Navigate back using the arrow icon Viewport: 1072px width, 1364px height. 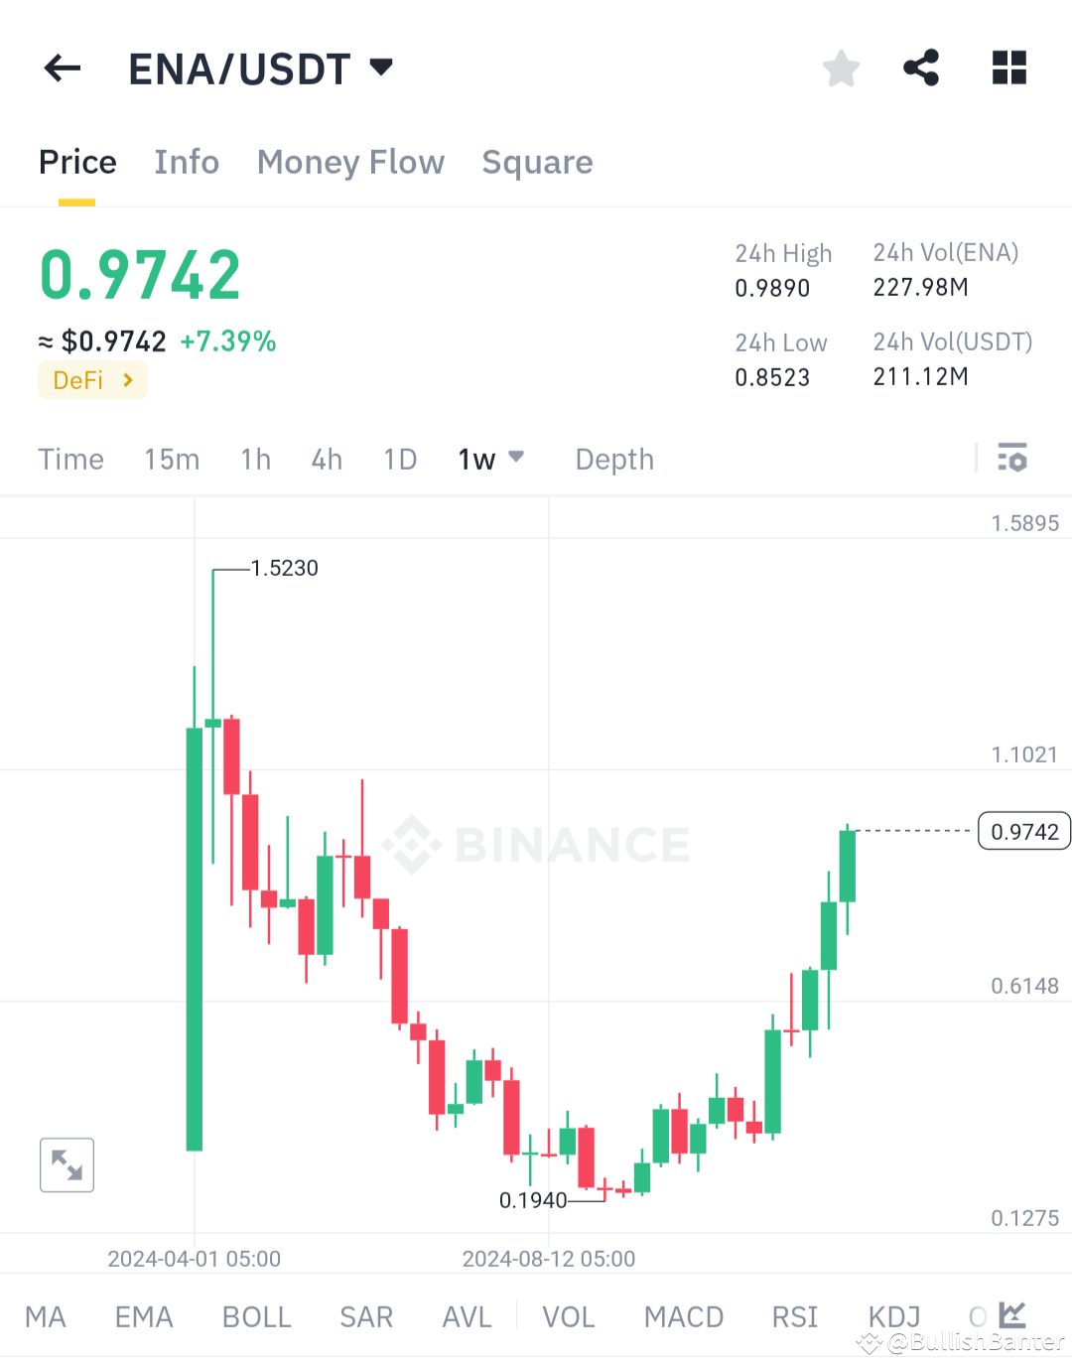pos(62,68)
